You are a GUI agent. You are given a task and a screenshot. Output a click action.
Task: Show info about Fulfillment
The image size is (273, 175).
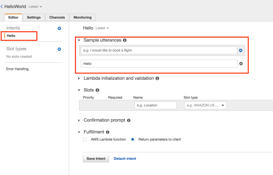pyautogui.click(x=107, y=132)
